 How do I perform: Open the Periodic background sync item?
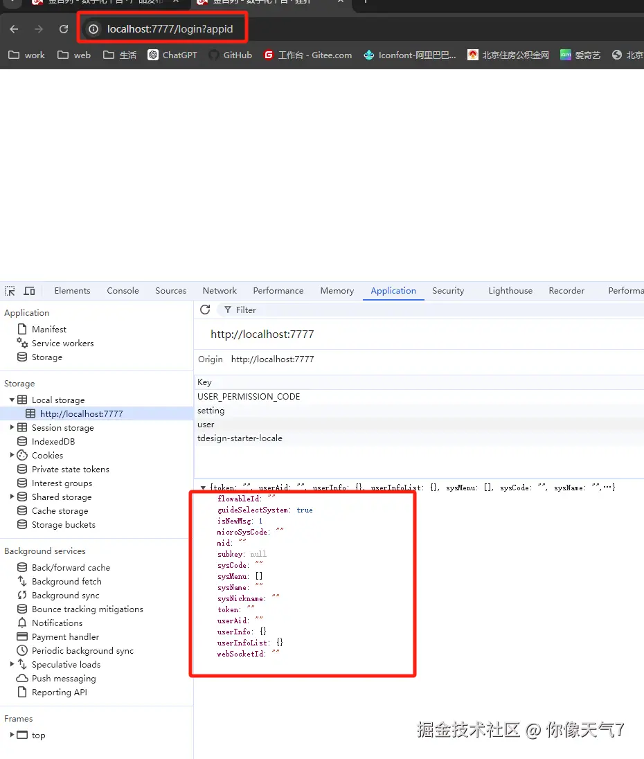coord(82,650)
